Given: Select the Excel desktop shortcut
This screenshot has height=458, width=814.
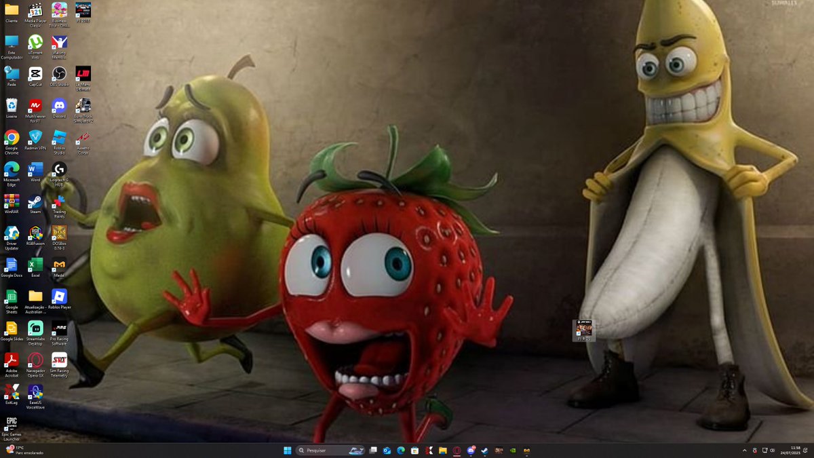Looking at the screenshot, I should tap(35, 268).
